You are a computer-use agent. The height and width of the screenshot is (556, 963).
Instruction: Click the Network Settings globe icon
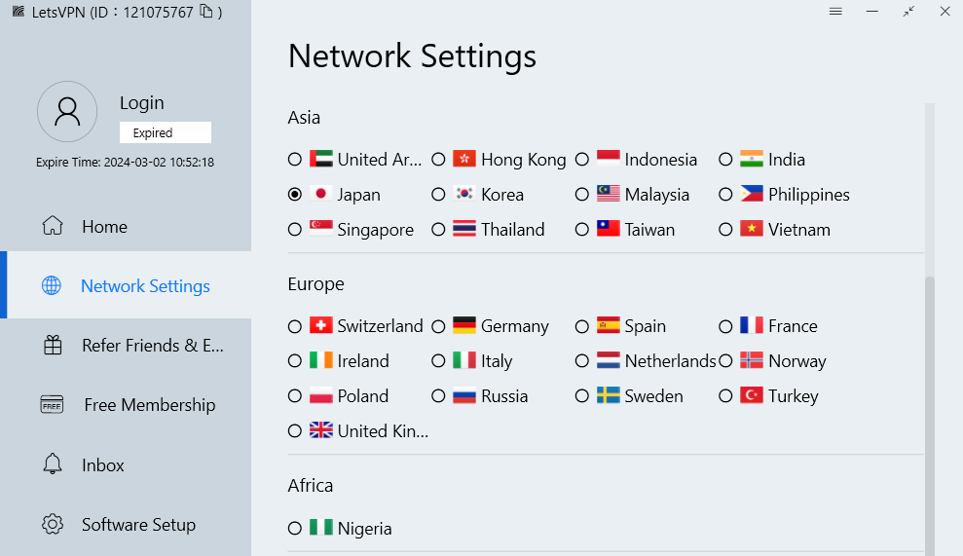(52, 285)
